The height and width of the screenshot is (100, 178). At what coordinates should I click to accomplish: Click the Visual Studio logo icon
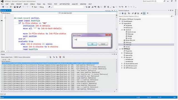click(x=2, y=1)
